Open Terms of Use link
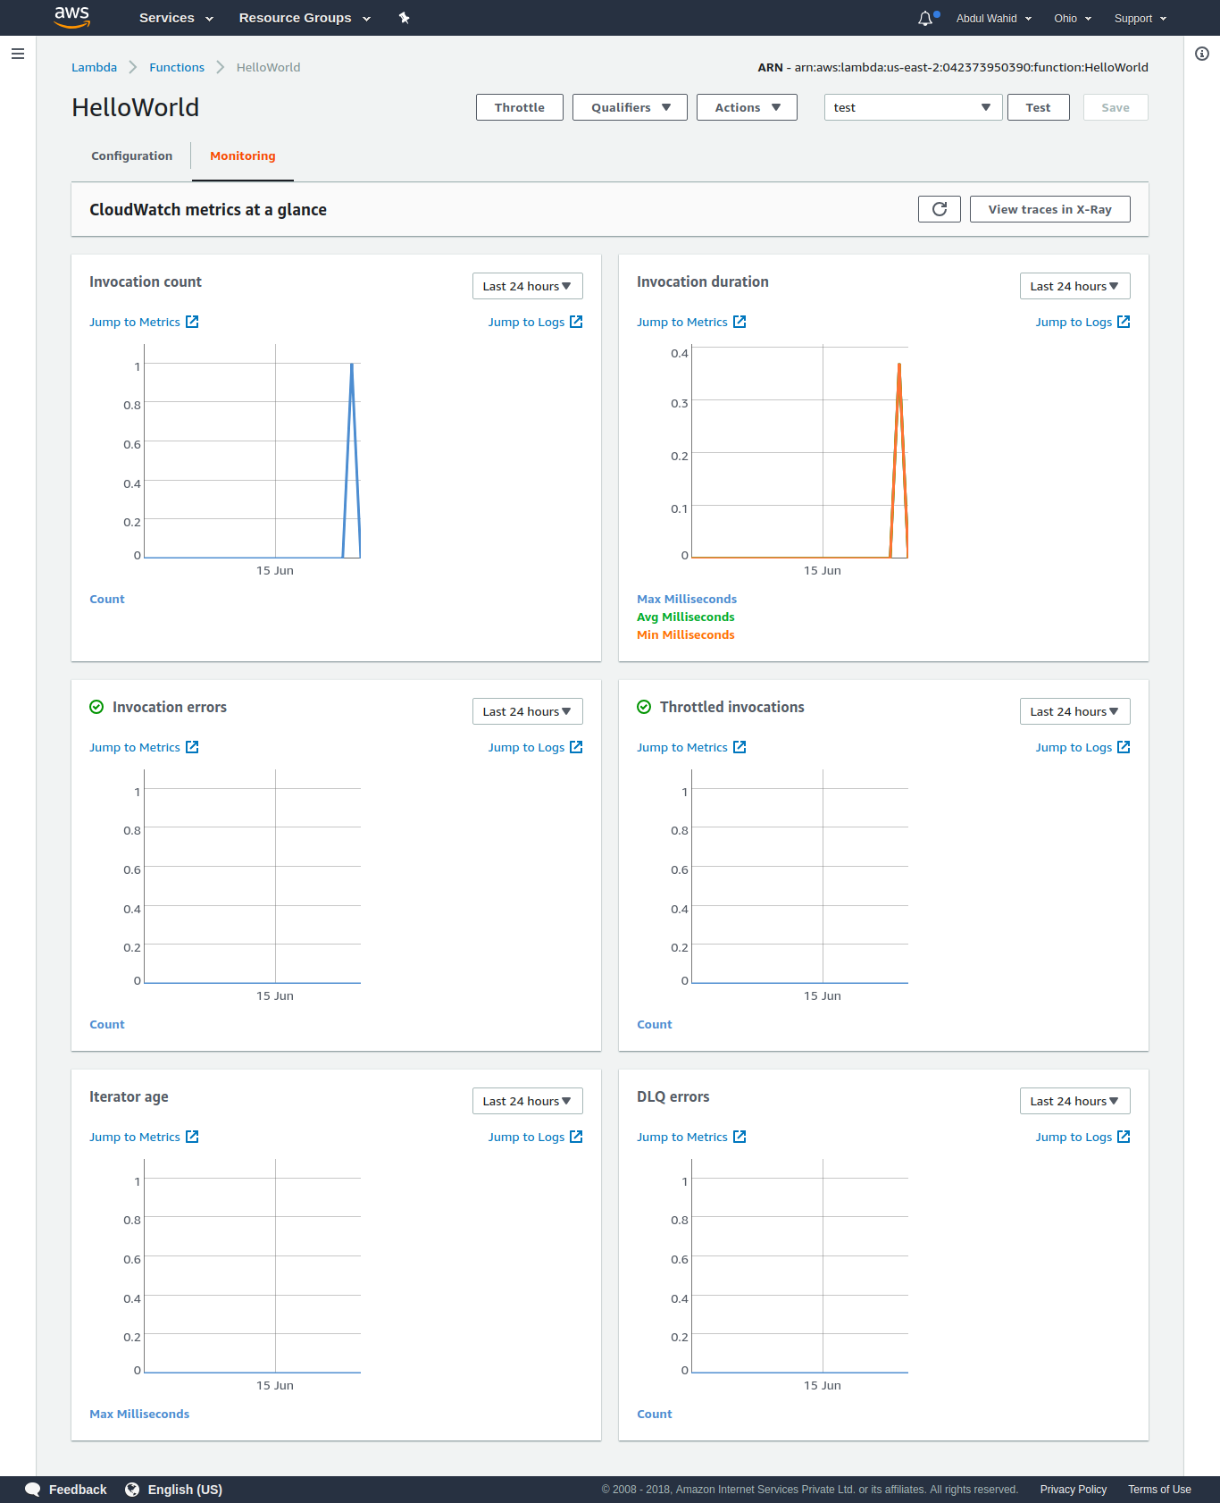The width and height of the screenshot is (1220, 1503). [x=1159, y=1490]
